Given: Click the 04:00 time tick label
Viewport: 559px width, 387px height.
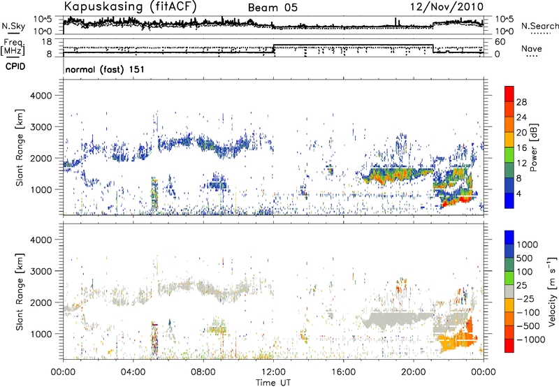Looking at the screenshot, I should click(133, 372).
